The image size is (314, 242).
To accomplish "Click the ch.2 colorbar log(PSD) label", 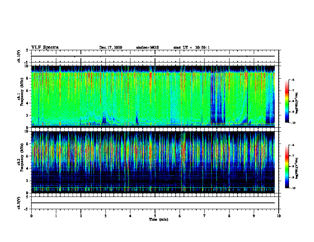I will [x=297, y=168].
